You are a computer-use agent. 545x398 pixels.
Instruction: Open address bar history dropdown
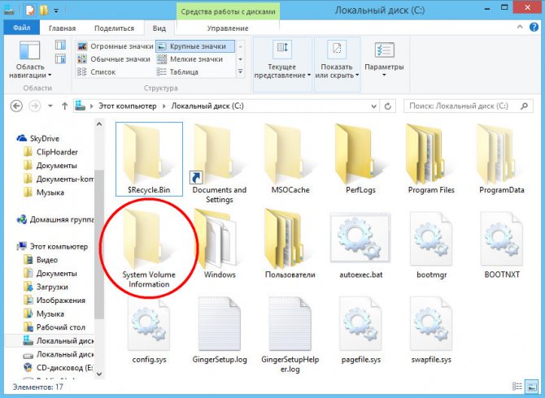tap(373, 106)
